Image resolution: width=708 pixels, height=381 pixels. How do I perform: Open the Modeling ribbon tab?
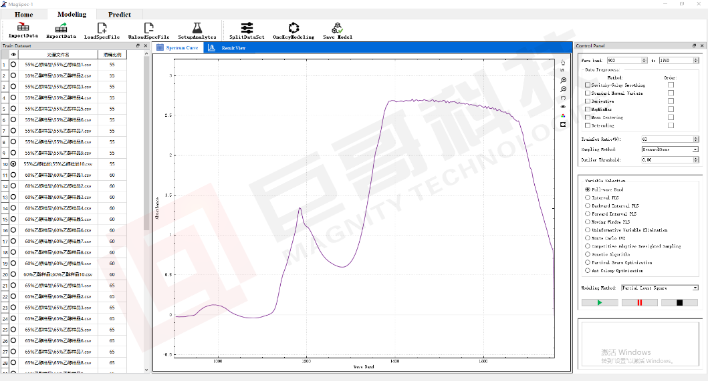pyautogui.click(x=72, y=15)
